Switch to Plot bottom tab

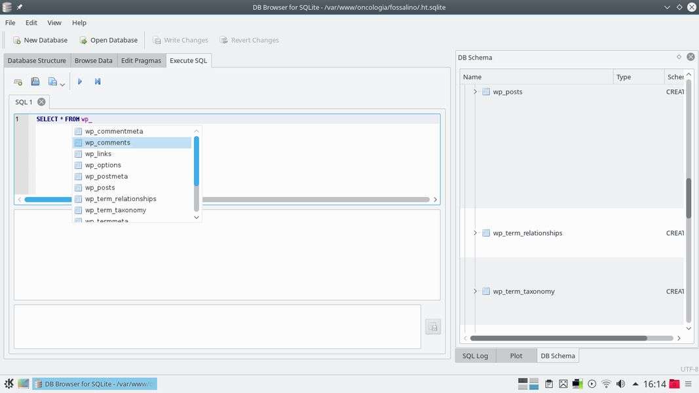(516, 356)
